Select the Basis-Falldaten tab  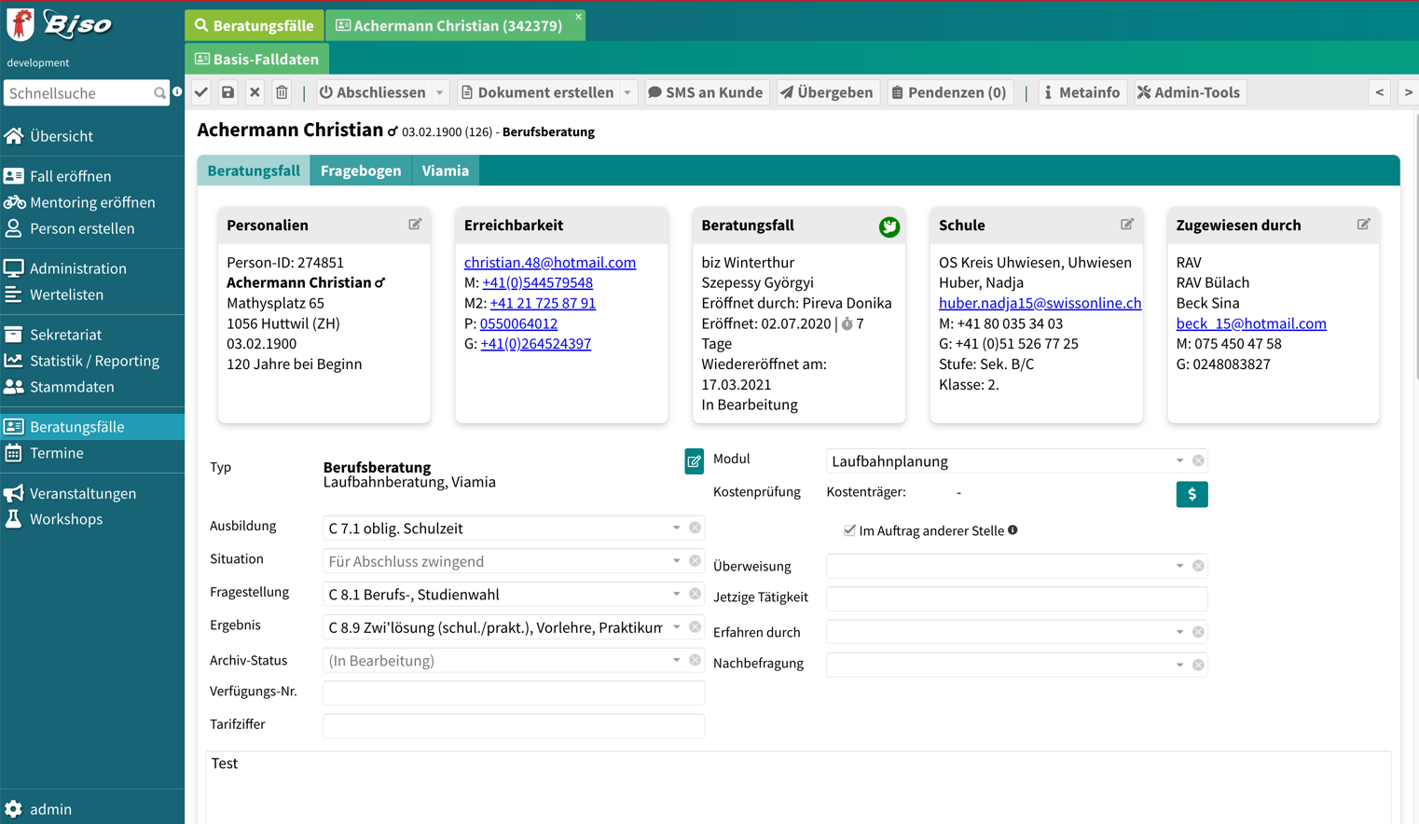256,59
